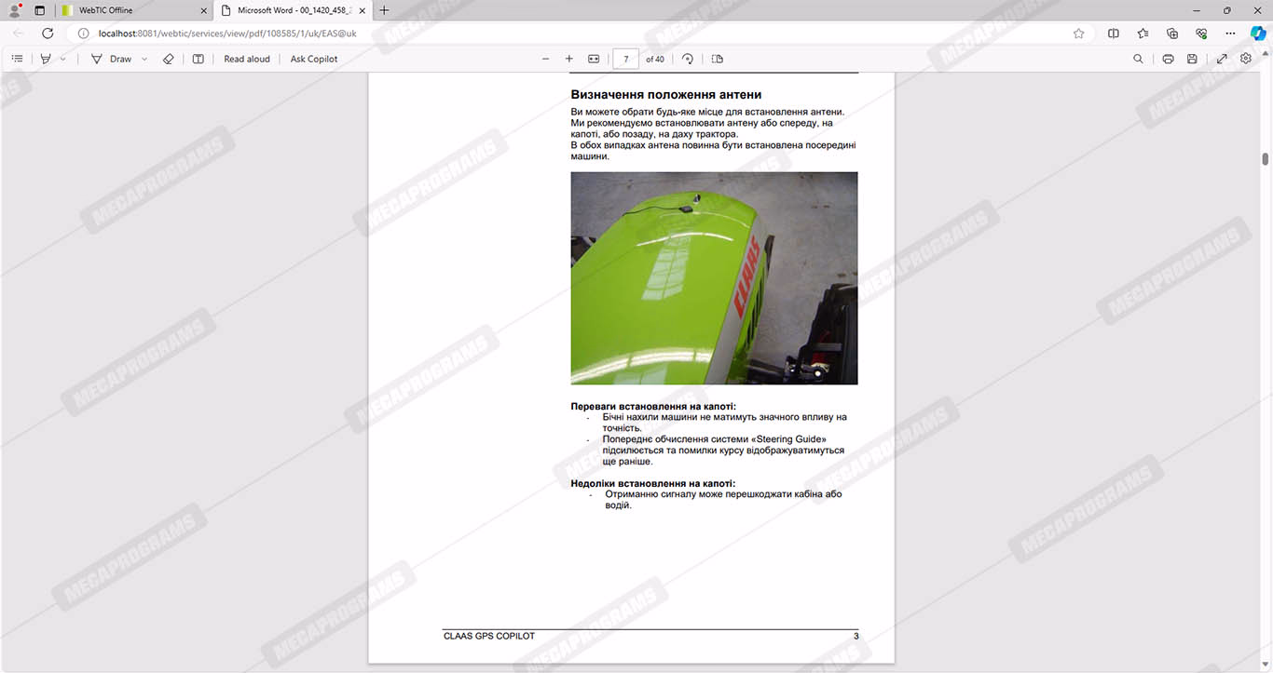Rotate the PDF page
Screen dimensions: 1273x673
[x=688, y=59]
